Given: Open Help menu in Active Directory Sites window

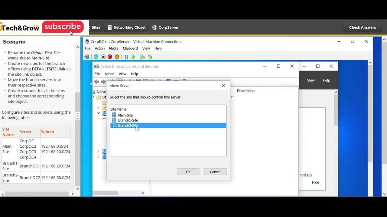Looking at the screenshot, I should 135,74.
